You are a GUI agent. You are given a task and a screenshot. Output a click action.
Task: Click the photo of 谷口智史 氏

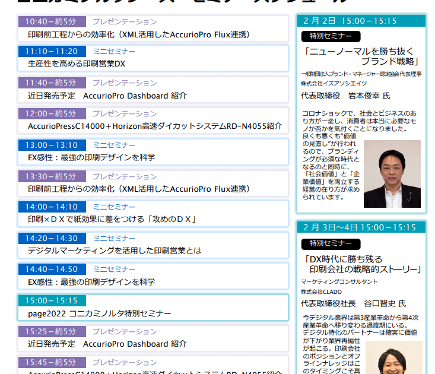click(394, 357)
